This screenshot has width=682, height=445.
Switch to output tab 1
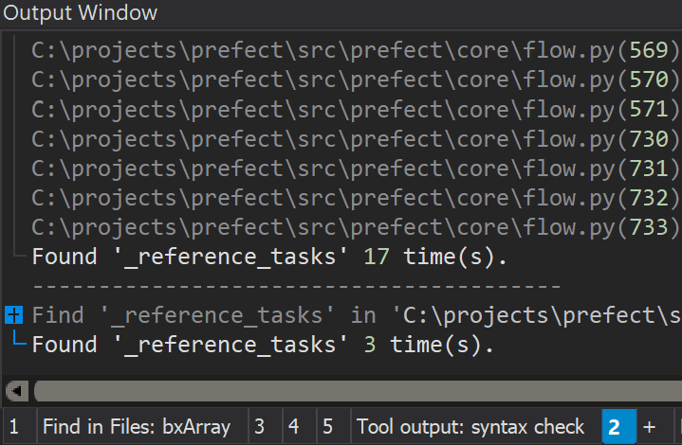click(x=14, y=426)
